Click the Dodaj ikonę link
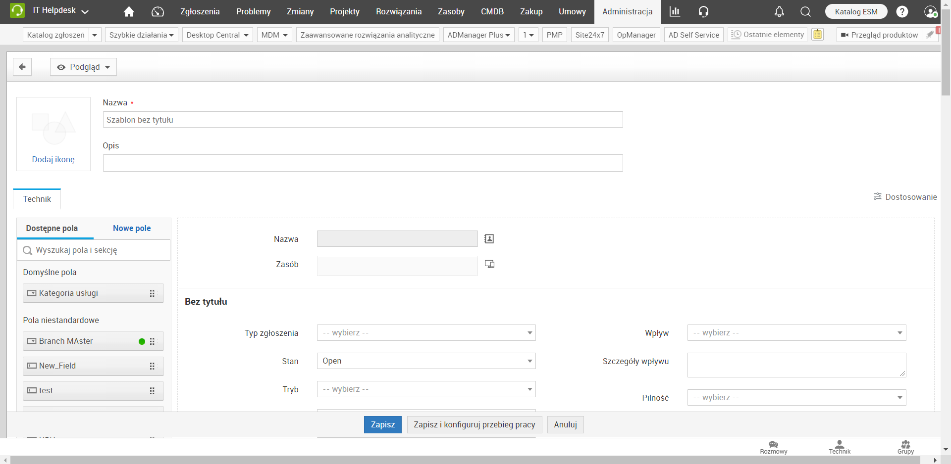The width and height of the screenshot is (951, 464). tap(53, 159)
